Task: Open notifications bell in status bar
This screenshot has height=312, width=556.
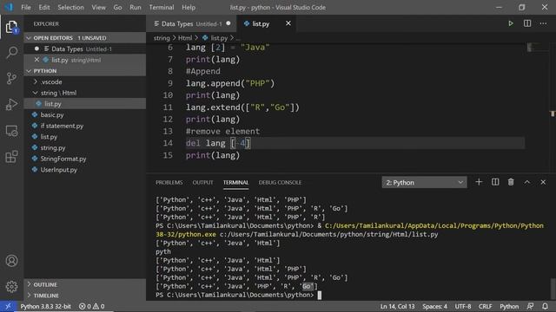Action: [546, 306]
